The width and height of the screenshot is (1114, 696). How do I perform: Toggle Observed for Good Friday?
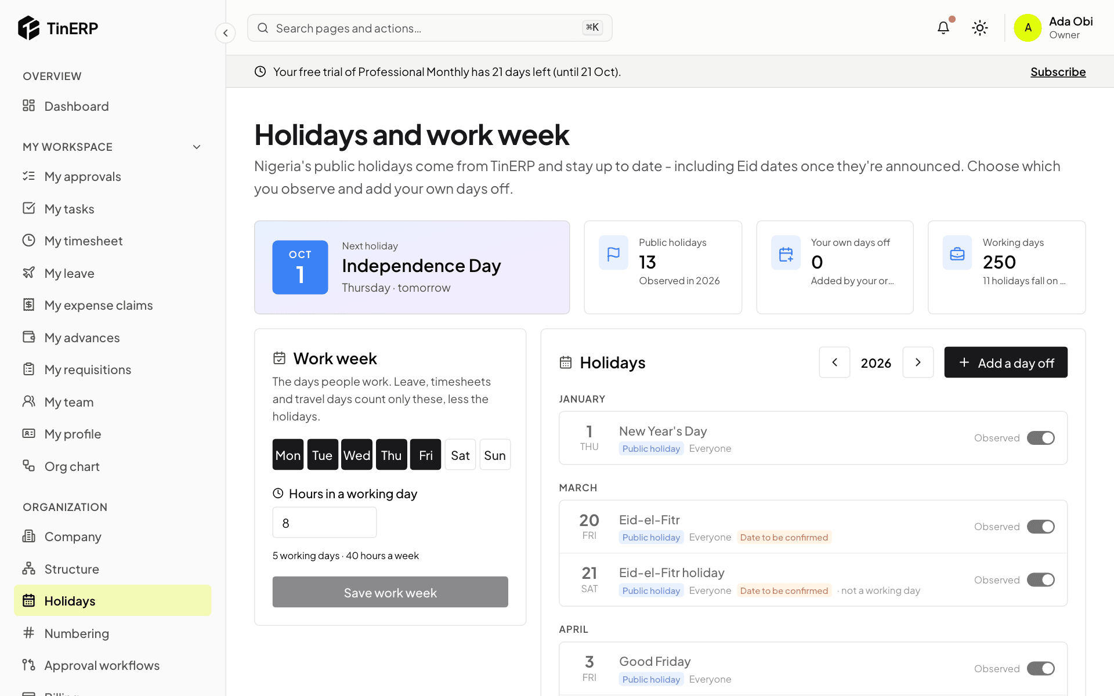click(x=1041, y=669)
